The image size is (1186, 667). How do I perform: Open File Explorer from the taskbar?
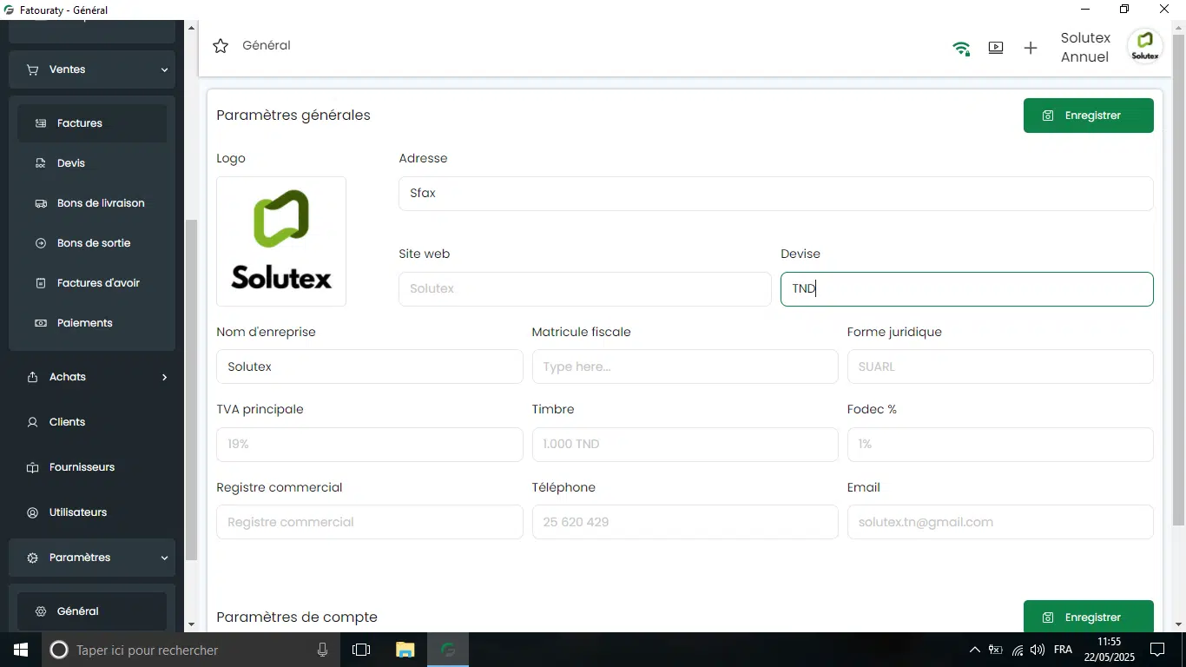click(405, 650)
